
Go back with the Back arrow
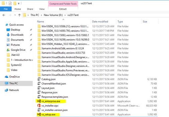click(4, 15)
